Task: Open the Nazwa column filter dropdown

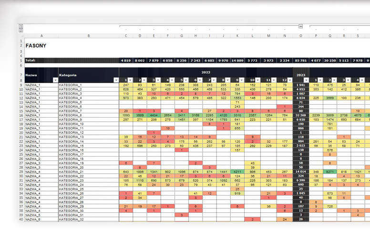Action: [x=55, y=80]
